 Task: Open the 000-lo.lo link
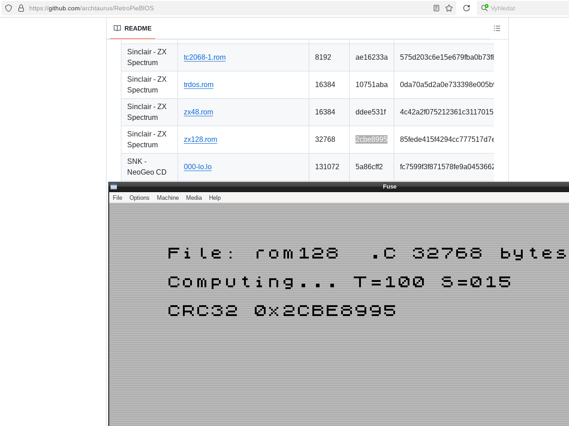[x=198, y=167]
